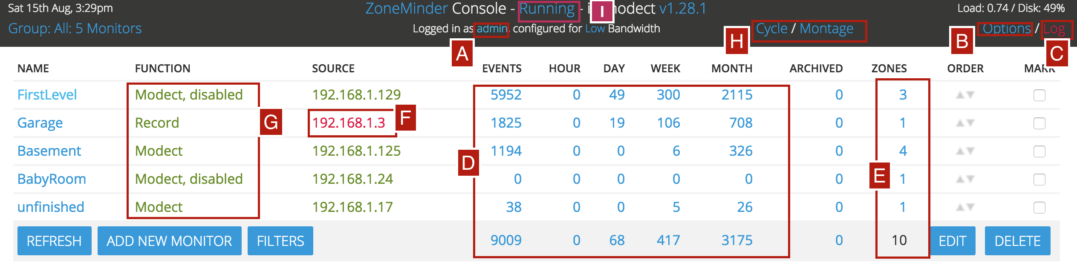Image resolution: width=1077 pixels, height=271 pixels.
Task: Click Garage's Record function link
Action: pos(157,123)
